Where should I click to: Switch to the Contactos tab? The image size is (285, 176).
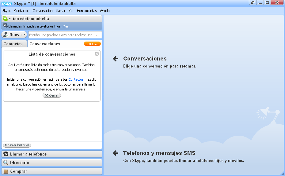pyautogui.click(x=14, y=44)
